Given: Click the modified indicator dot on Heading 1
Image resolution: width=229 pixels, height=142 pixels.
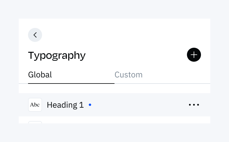Looking at the screenshot, I should click(x=90, y=105).
